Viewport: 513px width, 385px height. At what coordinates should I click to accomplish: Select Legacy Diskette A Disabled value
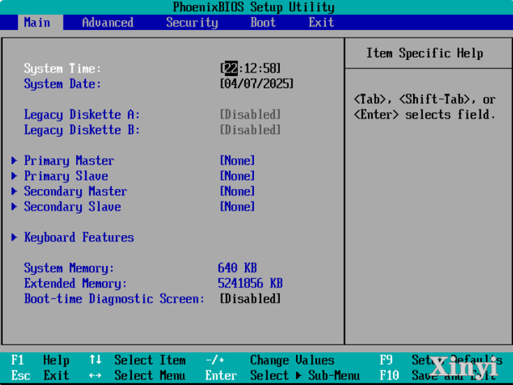click(x=251, y=114)
